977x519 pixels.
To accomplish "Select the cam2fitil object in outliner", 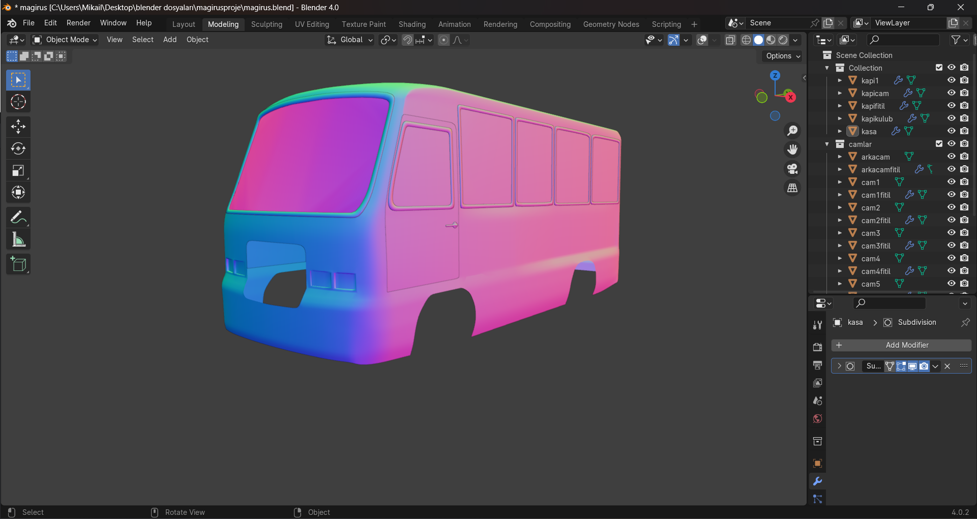I will 876,220.
